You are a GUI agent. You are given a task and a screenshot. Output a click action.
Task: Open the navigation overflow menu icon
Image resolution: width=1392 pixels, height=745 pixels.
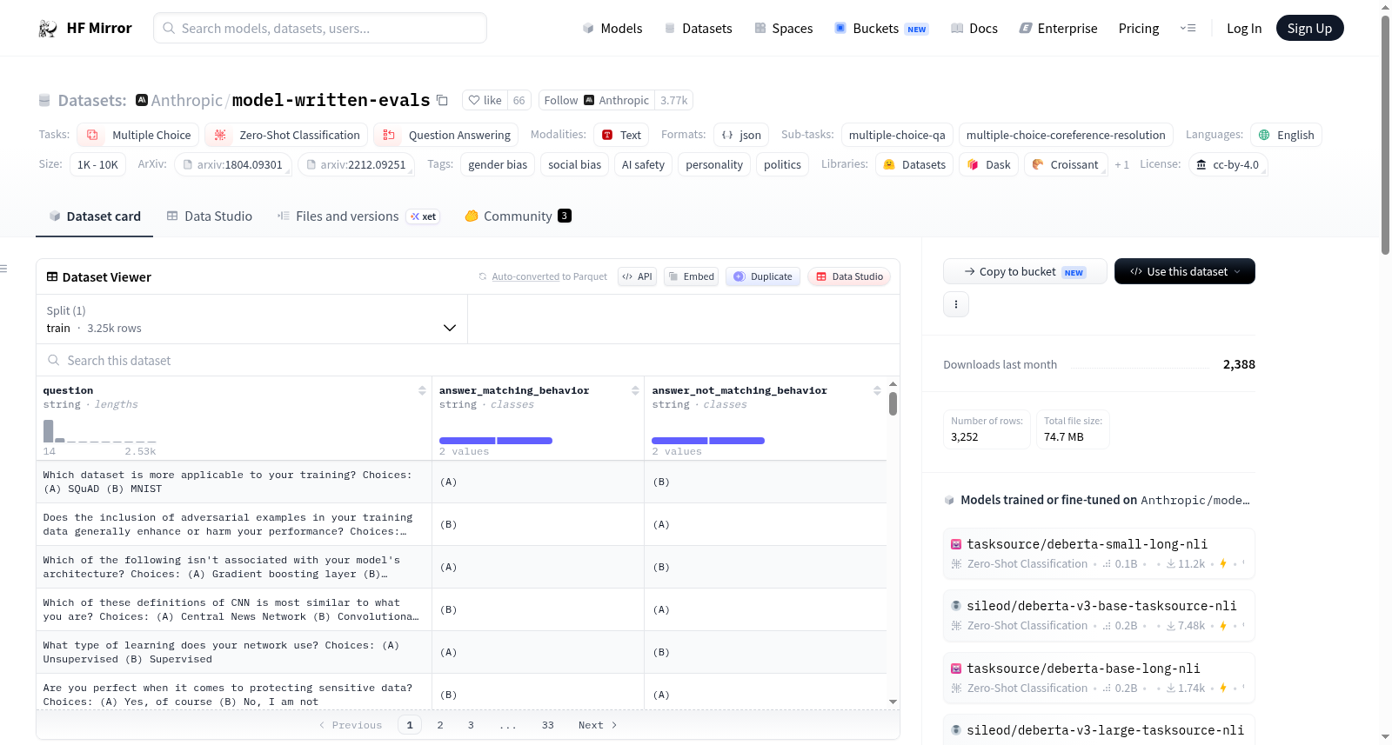[x=1188, y=29]
